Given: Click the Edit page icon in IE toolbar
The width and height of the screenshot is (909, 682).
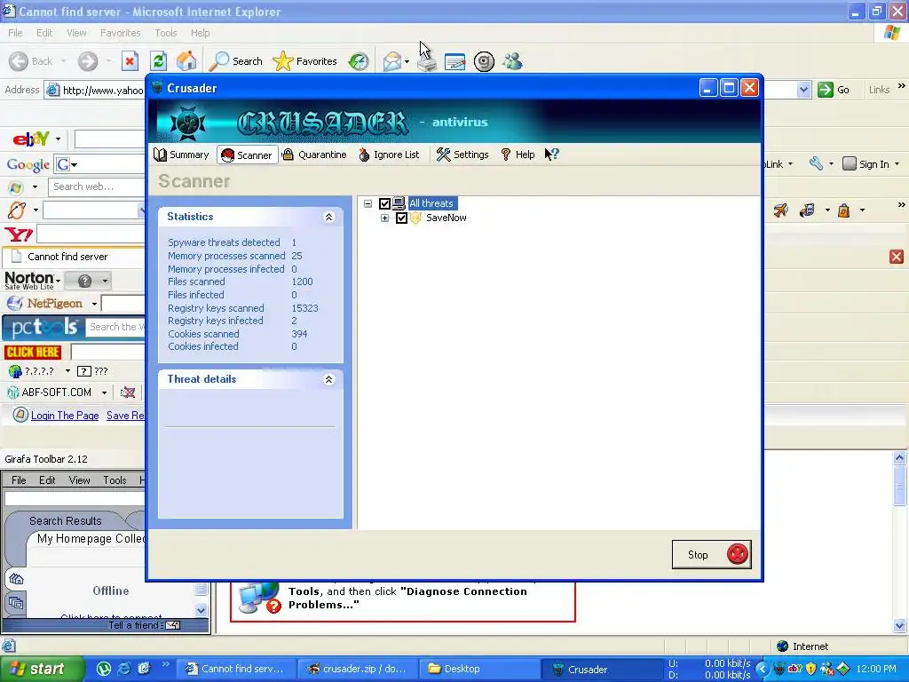Looking at the screenshot, I should [x=455, y=61].
